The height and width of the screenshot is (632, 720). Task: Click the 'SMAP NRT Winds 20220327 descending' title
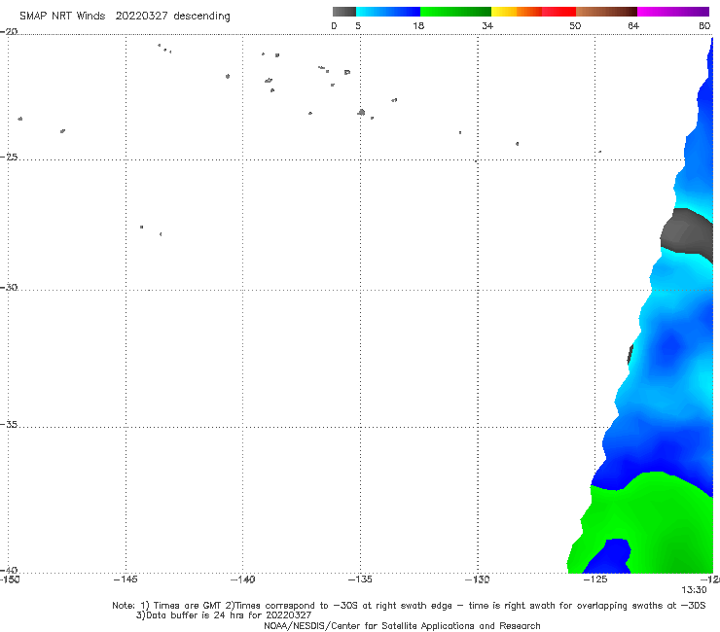point(125,17)
